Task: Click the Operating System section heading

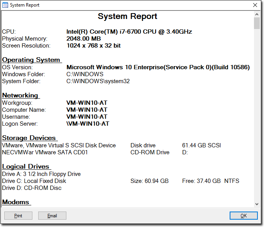Action: (31, 60)
